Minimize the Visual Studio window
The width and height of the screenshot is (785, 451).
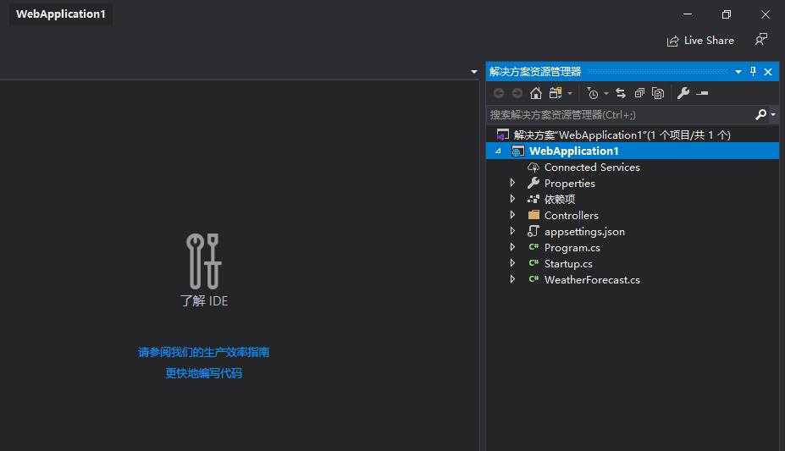pos(688,14)
